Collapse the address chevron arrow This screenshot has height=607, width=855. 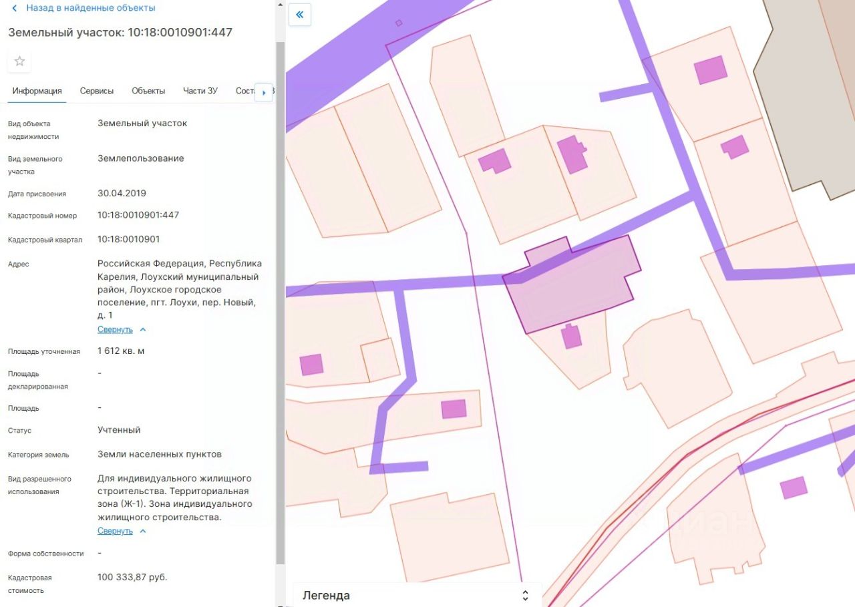click(x=142, y=330)
